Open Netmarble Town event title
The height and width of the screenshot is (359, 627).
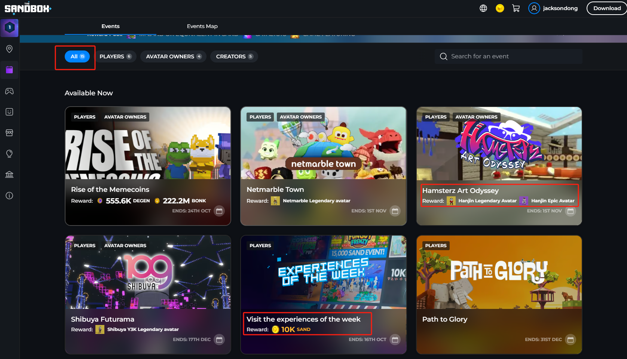(x=275, y=190)
